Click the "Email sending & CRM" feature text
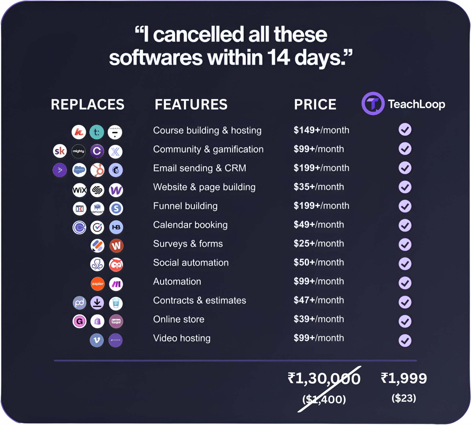The height and width of the screenshot is (425, 471). [199, 168]
